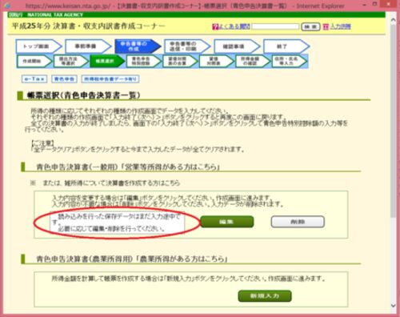Click the 検索 search button
Viewport: 400px width, 317px height.
click(310, 26)
